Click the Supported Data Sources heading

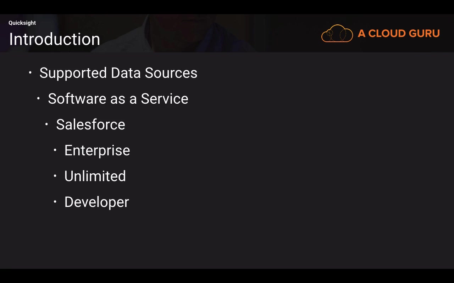point(118,73)
